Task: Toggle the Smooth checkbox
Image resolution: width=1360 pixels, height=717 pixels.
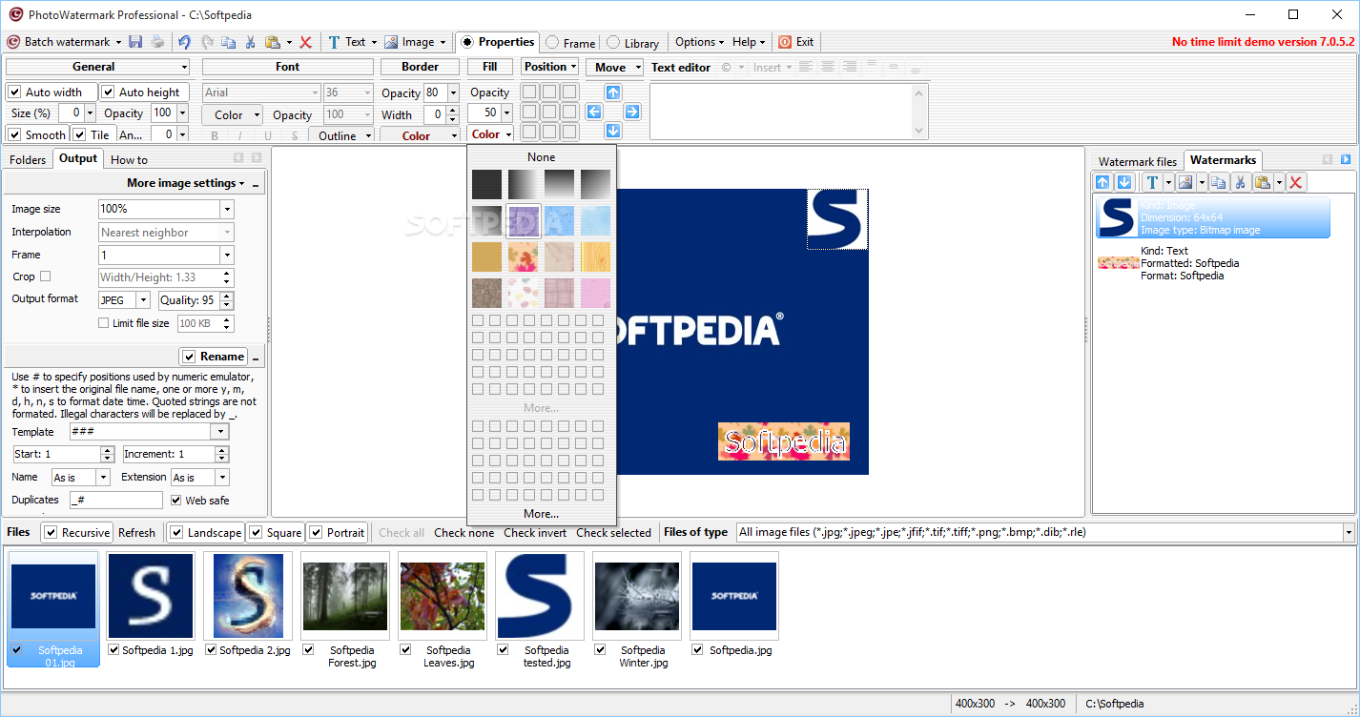Action: click(14, 134)
